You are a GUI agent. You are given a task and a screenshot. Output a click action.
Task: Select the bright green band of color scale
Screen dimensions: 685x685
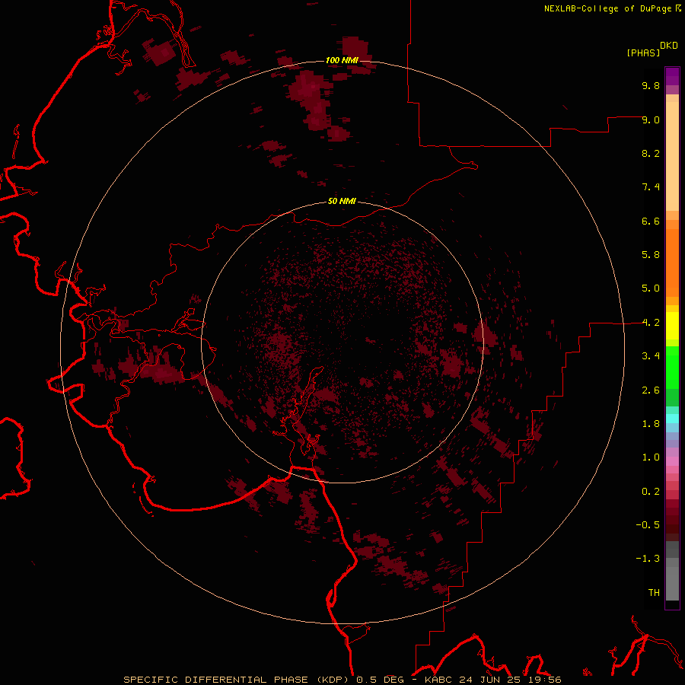[x=672, y=367]
